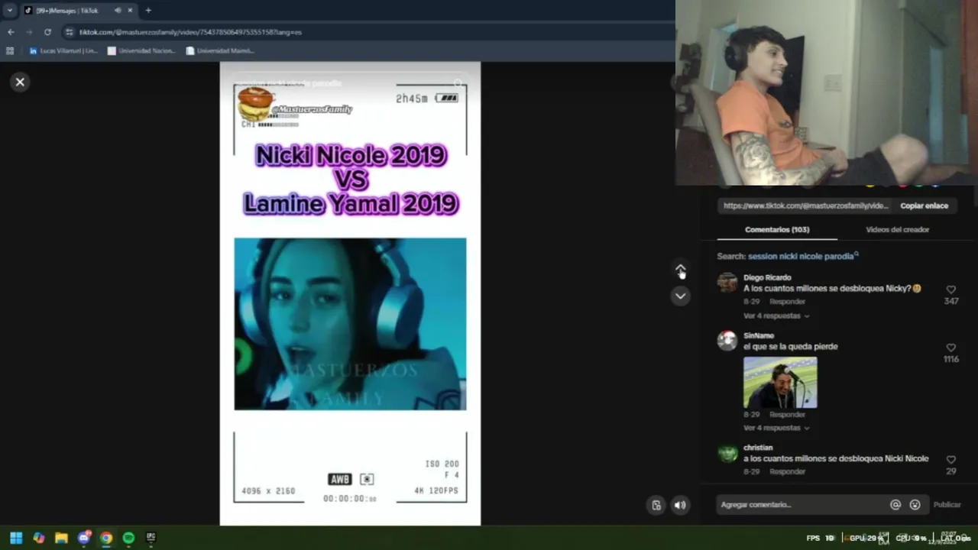The height and width of the screenshot is (550, 978).
Task: Click the icon left of volume button
Action: click(656, 505)
